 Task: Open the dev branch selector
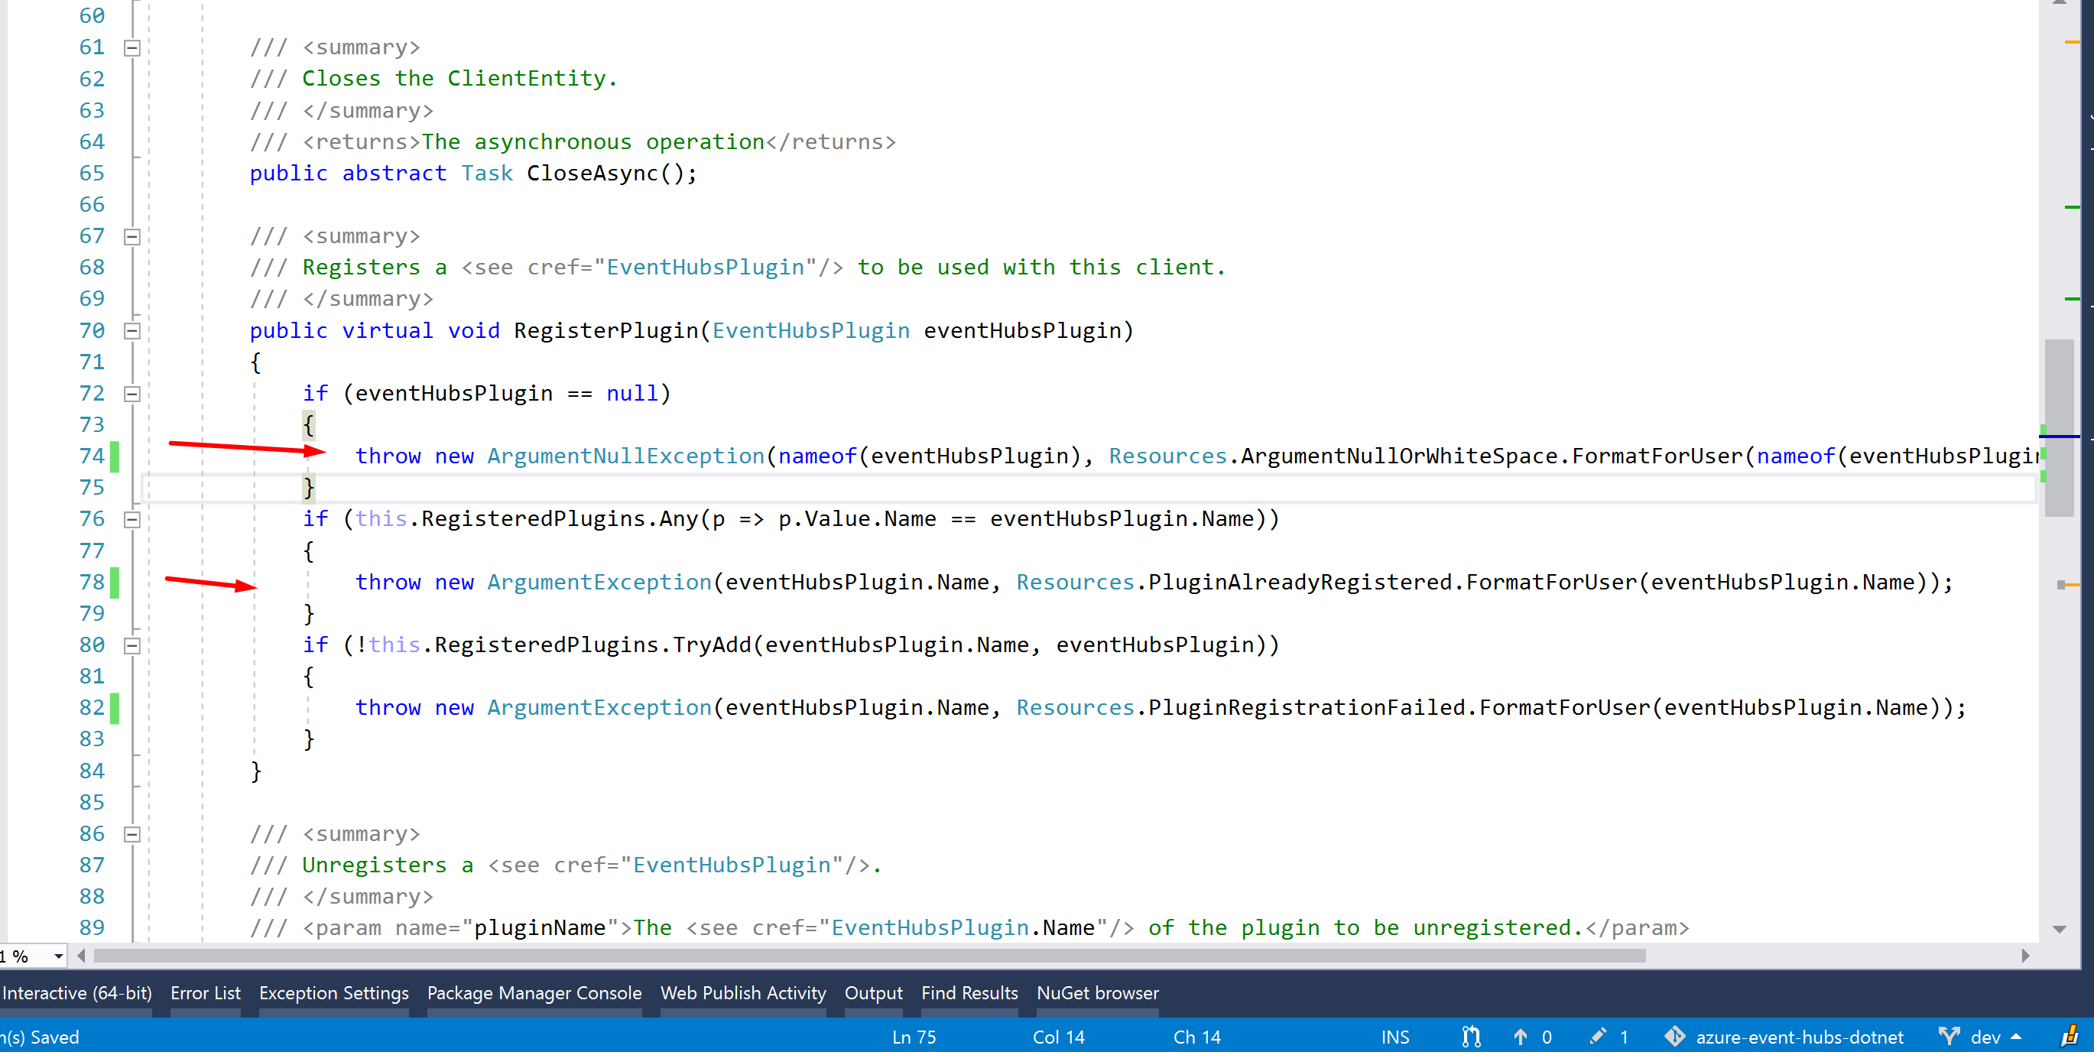pos(1994,1037)
